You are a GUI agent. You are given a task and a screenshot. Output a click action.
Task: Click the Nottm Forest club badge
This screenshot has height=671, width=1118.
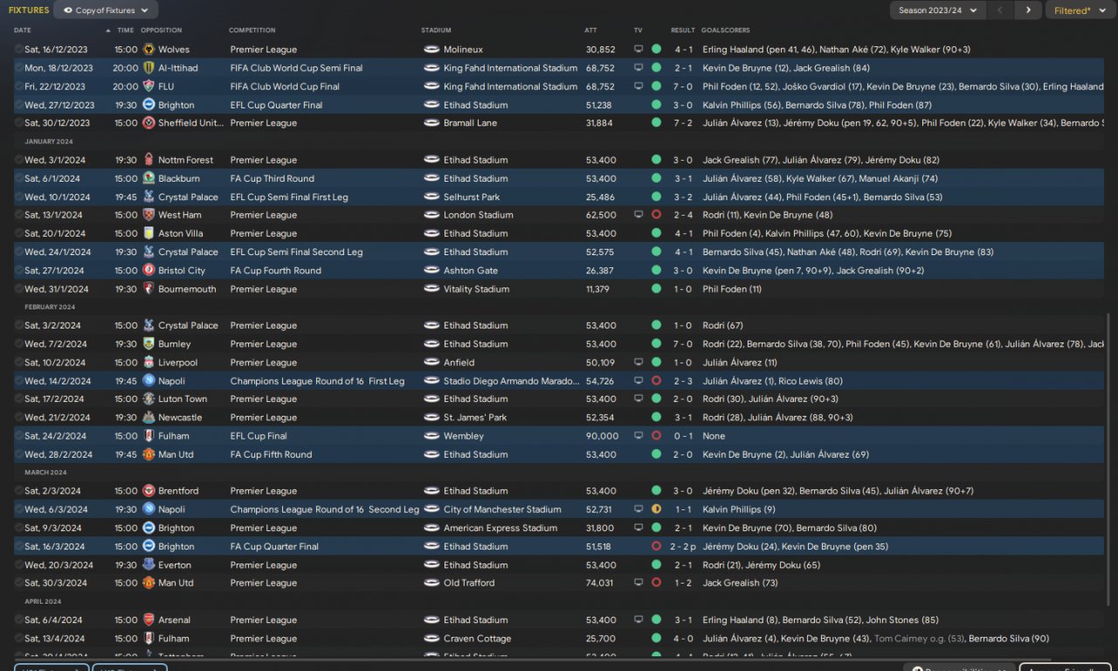tap(148, 160)
